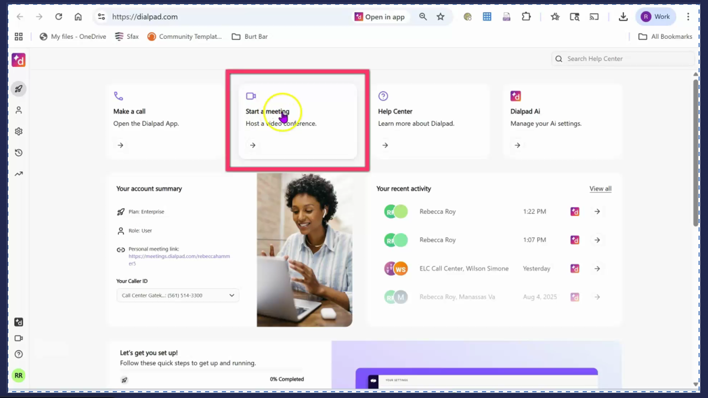The width and height of the screenshot is (708, 398).
Task: Open the RR user avatar menu
Action: coord(19,375)
